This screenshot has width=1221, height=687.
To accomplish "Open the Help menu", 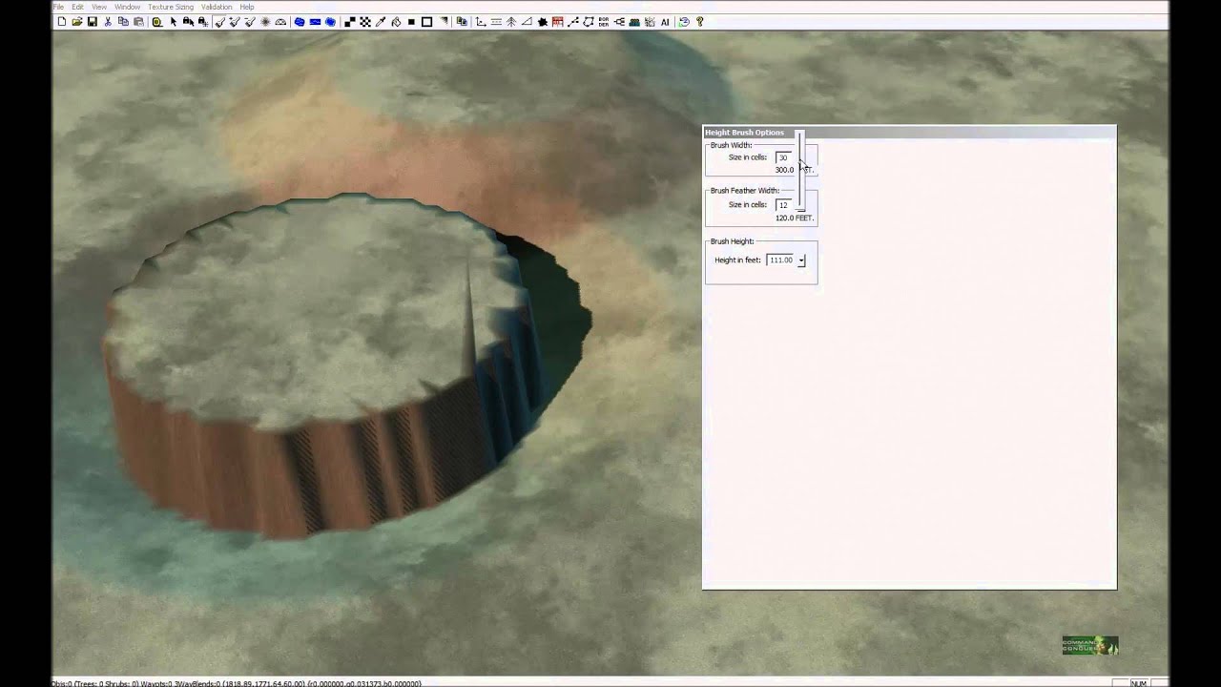I will point(247,7).
